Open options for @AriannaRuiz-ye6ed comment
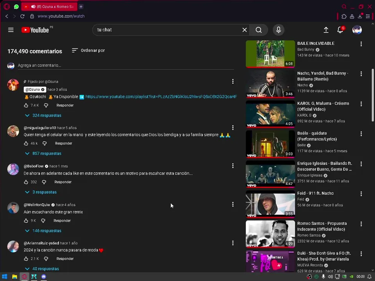The width and height of the screenshot is (375, 281). click(x=233, y=243)
